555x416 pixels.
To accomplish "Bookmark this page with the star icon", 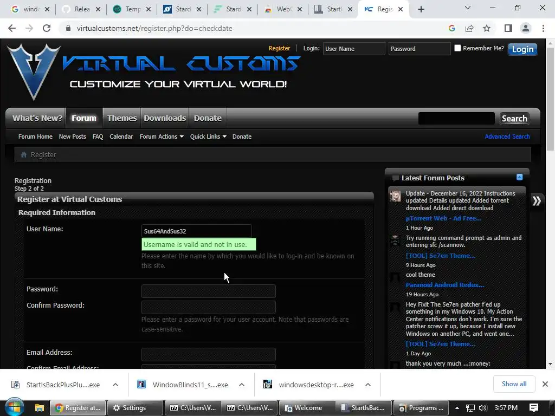I will (487, 28).
